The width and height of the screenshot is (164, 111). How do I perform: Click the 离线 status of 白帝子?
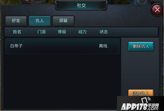coord(103,46)
